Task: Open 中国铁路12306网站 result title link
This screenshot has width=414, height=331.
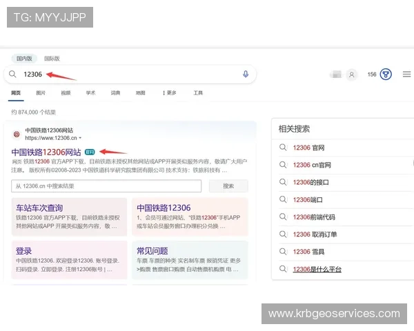Action: [46, 152]
